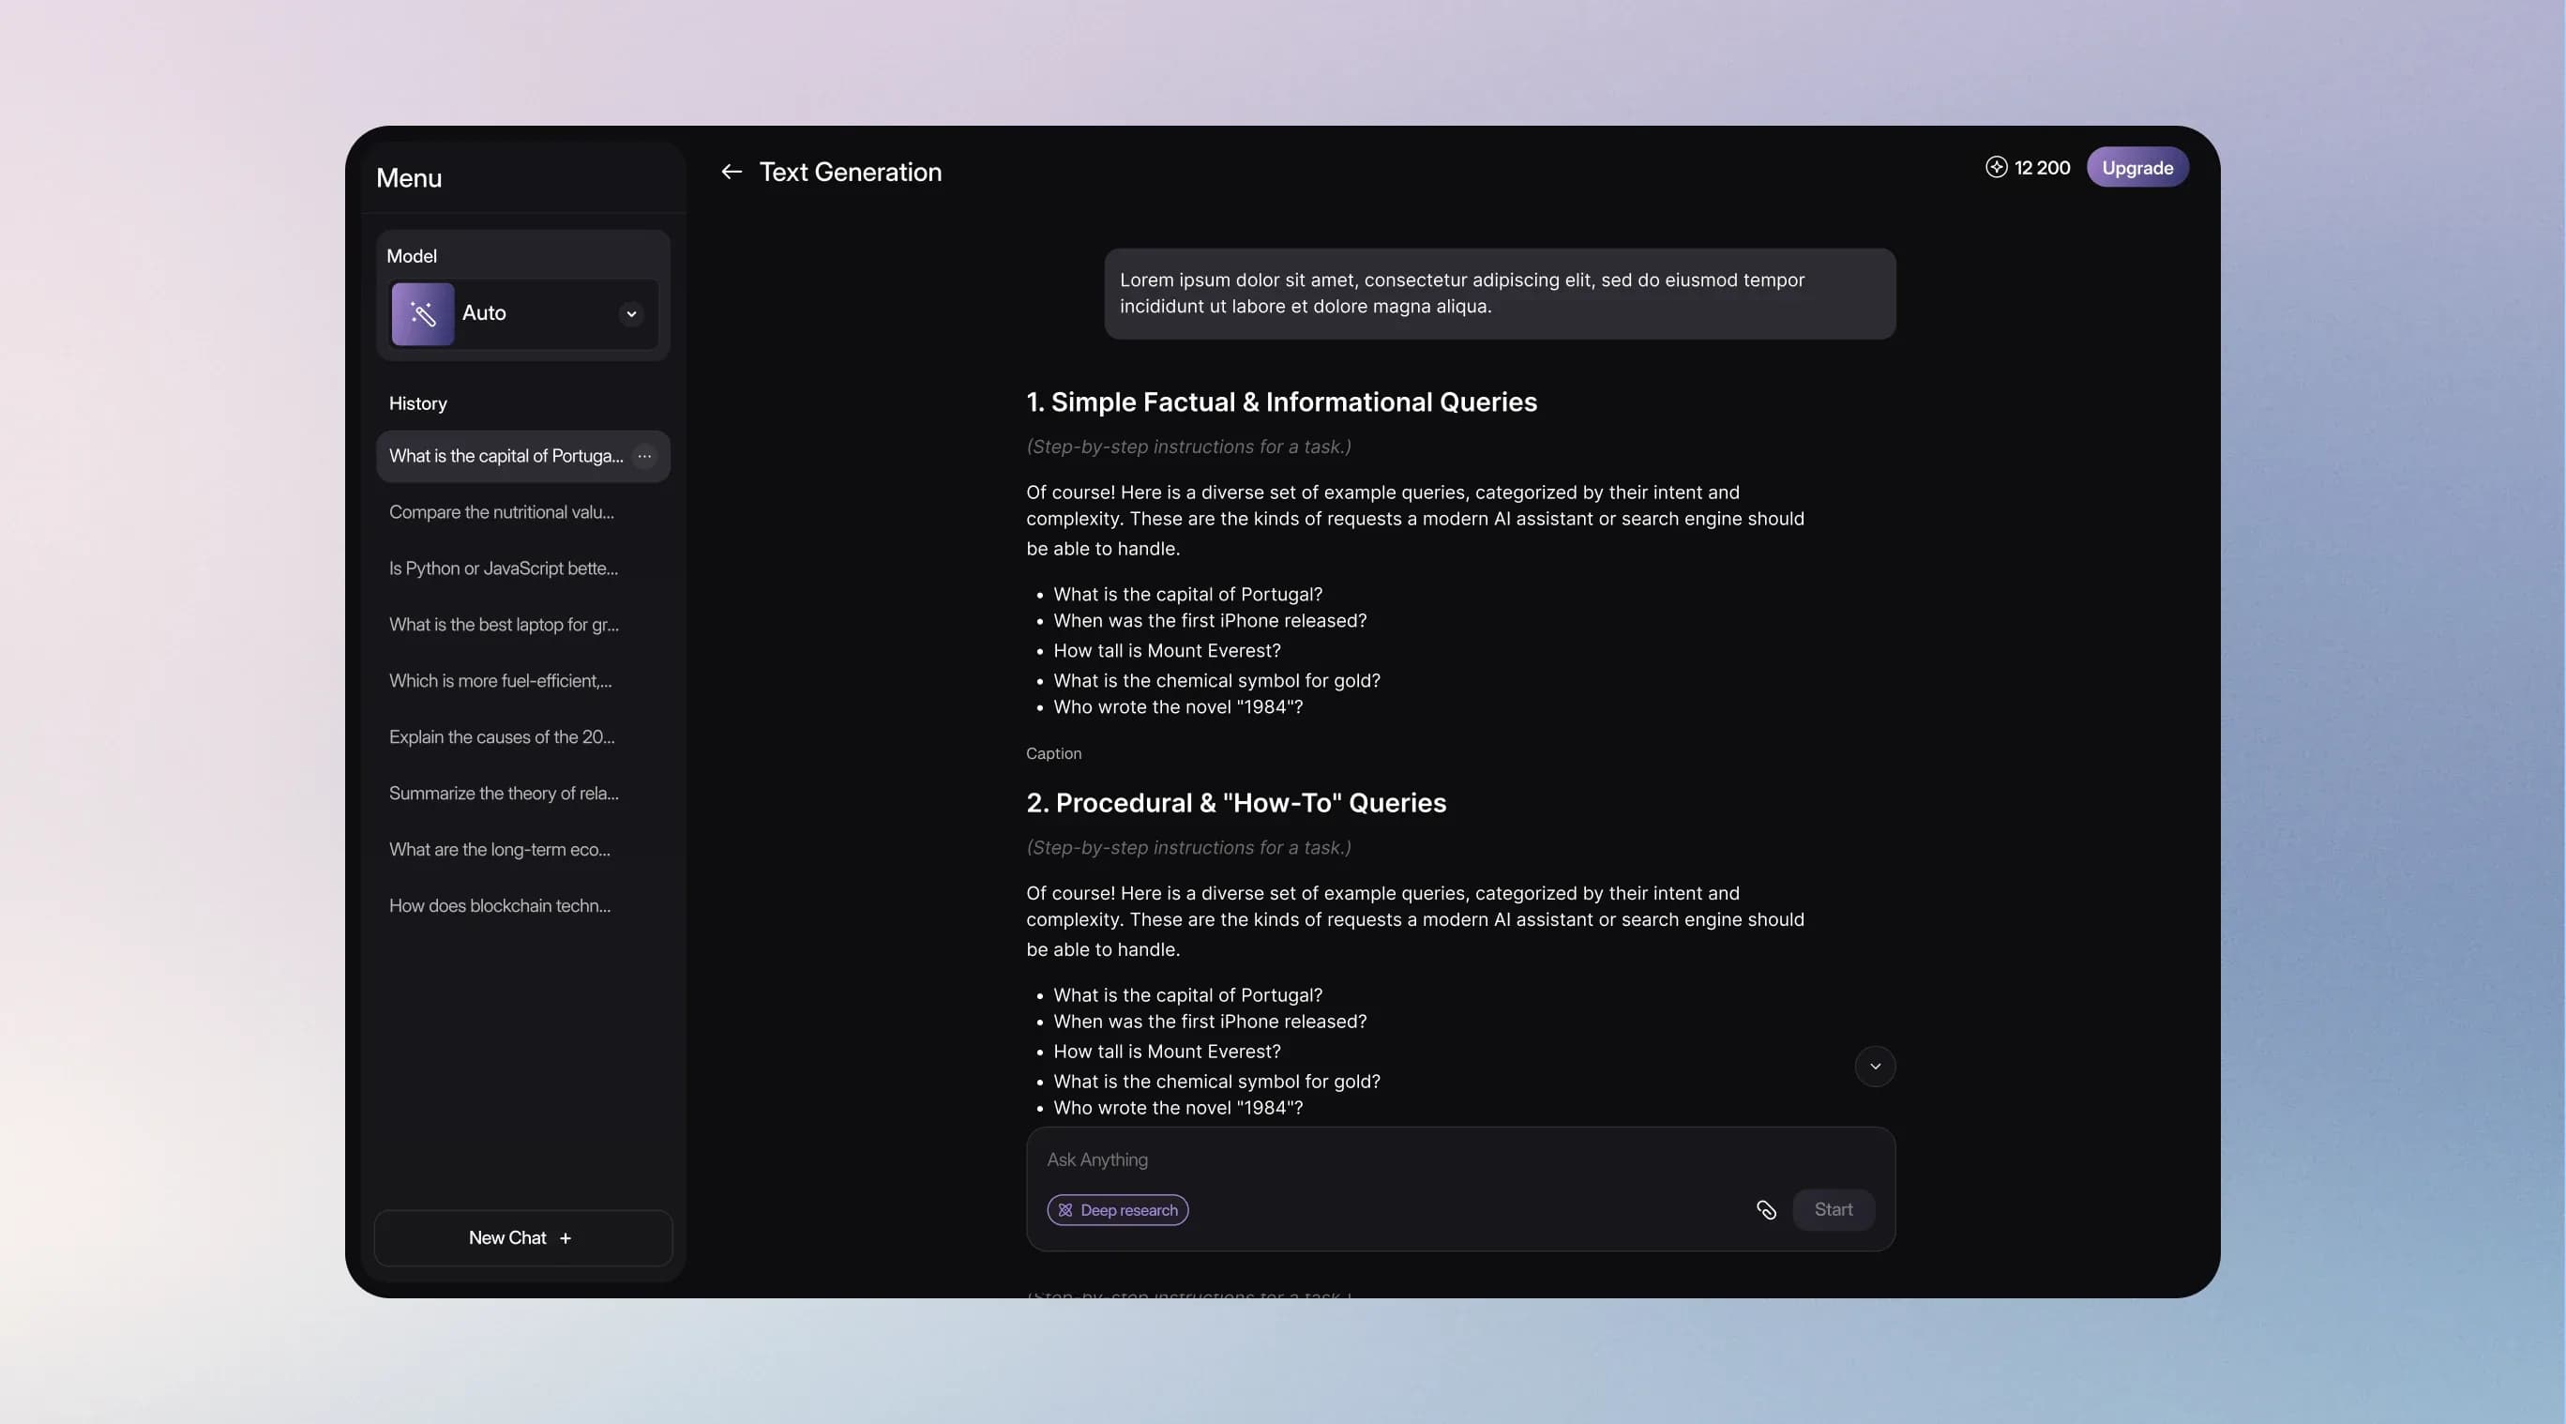Viewport: 2566px width, 1424px height.
Task: Click the Lorem ipsum user message bubble
Action: tap(1499, 294)
